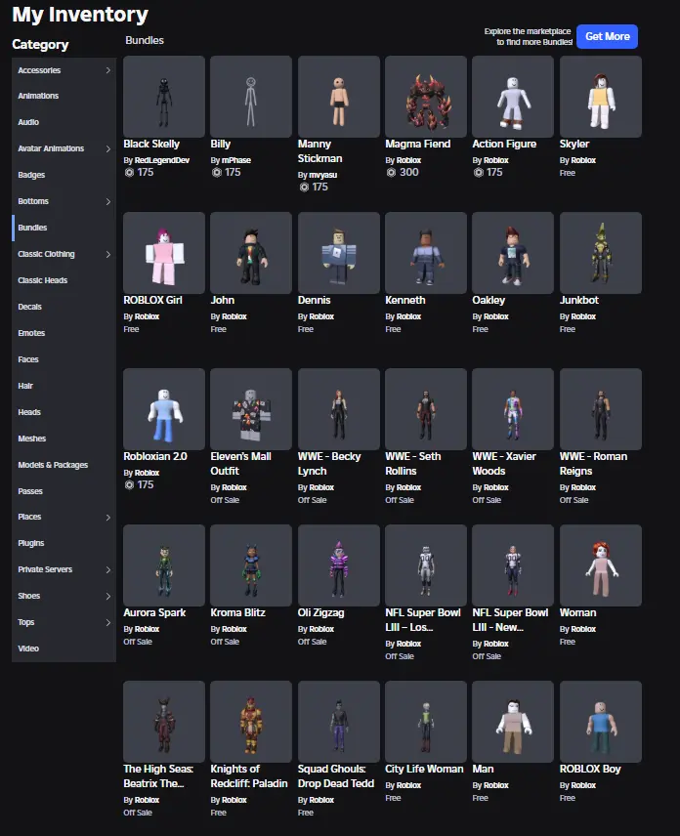
Task: Open the Plugins category
Action: [64, 543]
